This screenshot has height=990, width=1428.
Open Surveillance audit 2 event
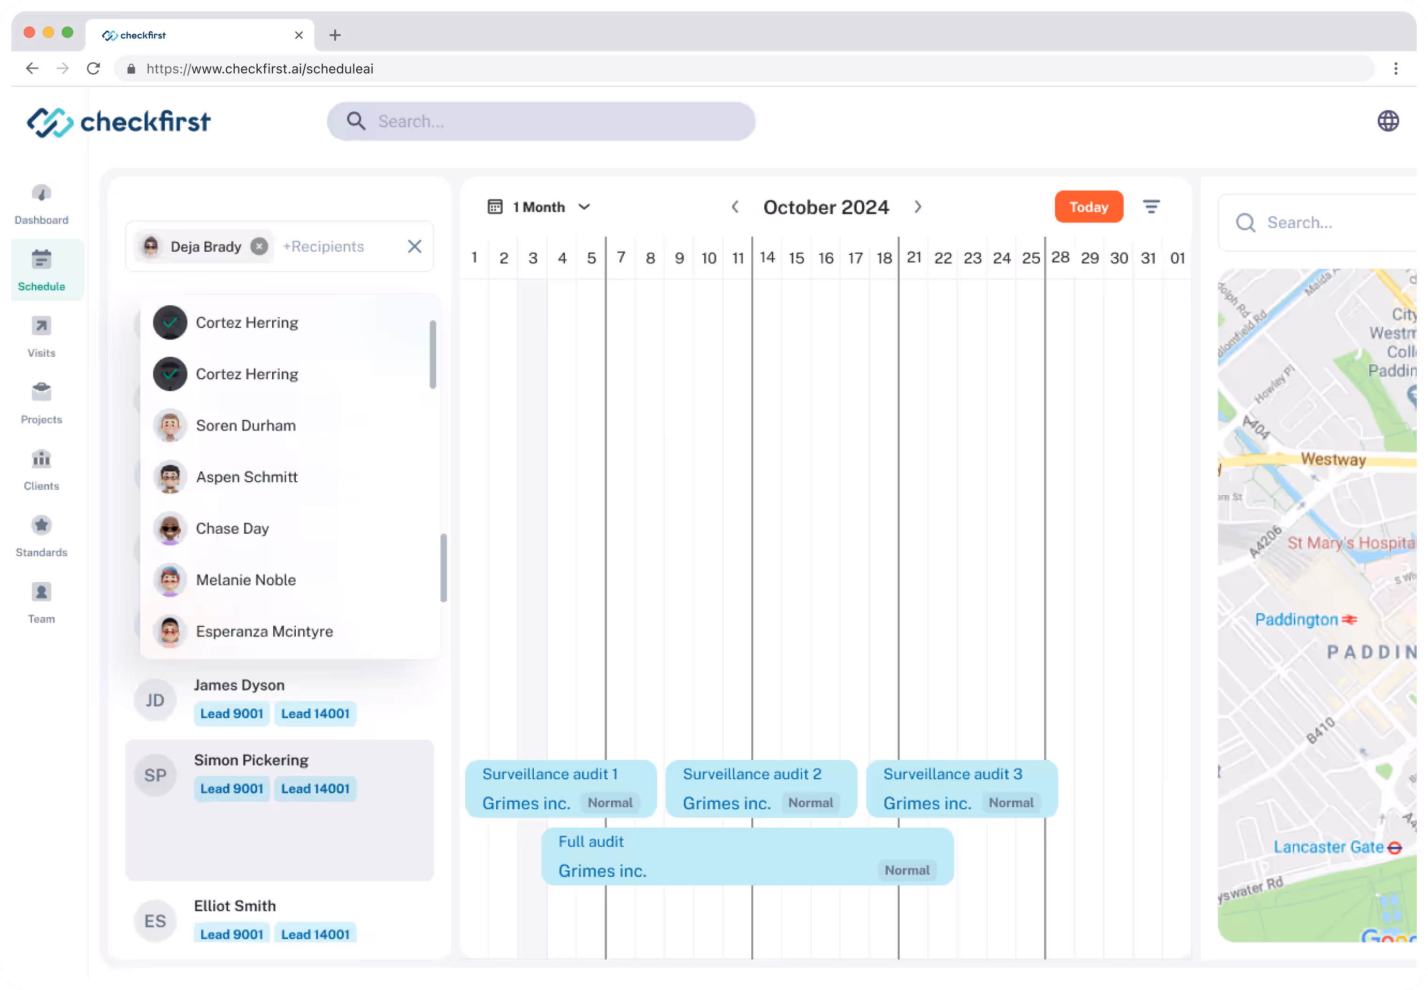tap(761, 789)
